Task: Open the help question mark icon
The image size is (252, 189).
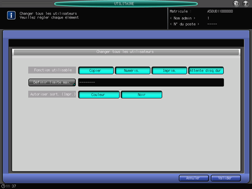Action: click(x=246, y=3)
